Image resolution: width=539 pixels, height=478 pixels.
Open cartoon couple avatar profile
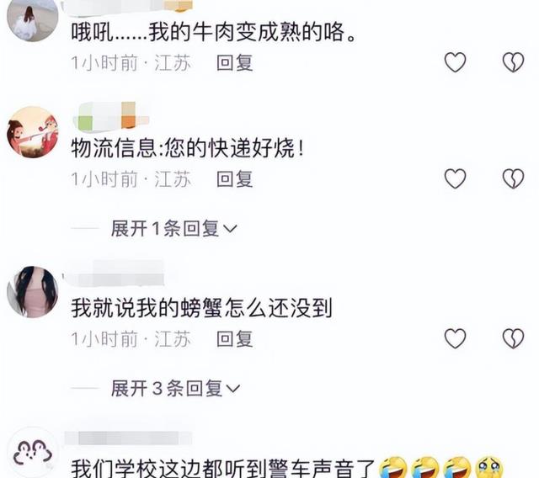pyautogui.click(x=33, y=132)
